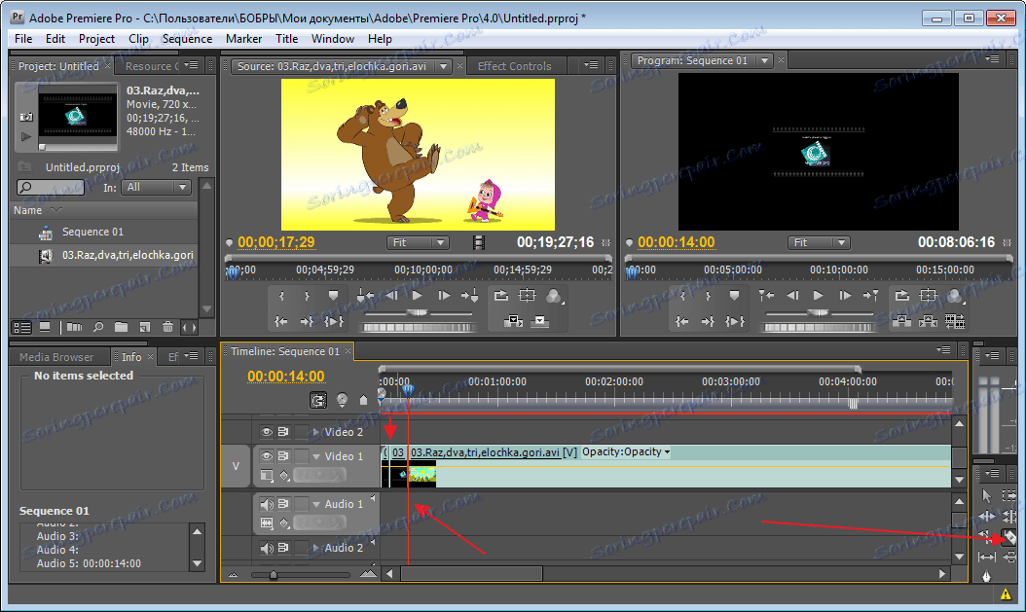Toggle the Snap magnet icon in the Timeline

coord(318,398)
